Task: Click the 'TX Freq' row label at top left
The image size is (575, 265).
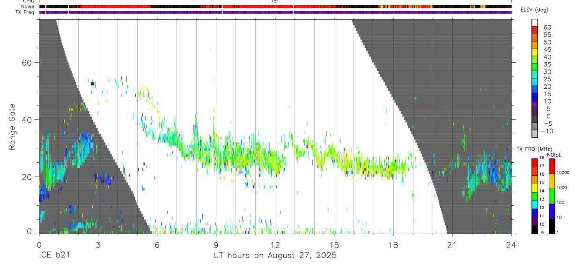Action: tap(26, 12)
